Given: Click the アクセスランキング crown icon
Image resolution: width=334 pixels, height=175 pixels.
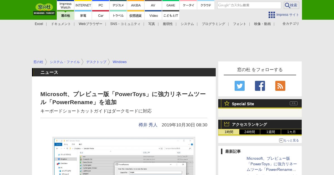Looking at the screenshot, I should (x=227, y=124).
